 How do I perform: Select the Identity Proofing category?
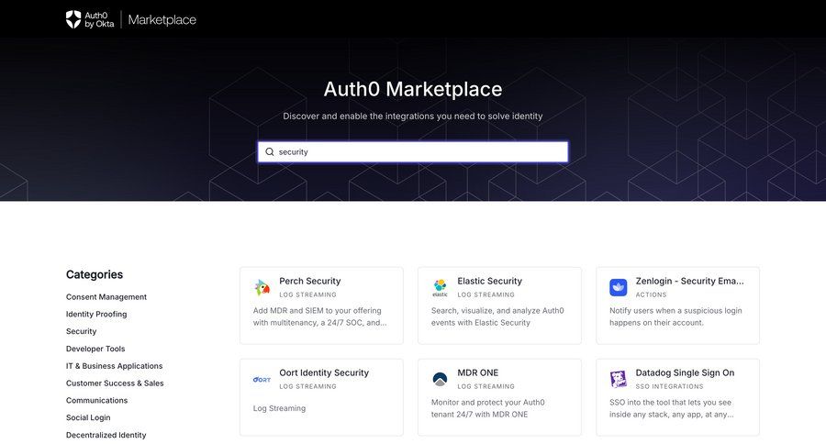click(96, 314)
